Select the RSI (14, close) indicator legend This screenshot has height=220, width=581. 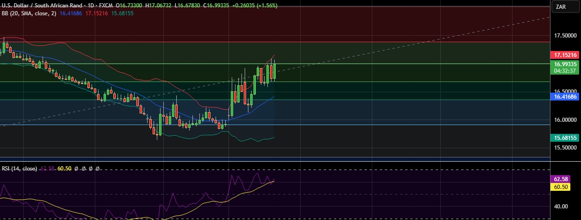(x=19, y=169)
